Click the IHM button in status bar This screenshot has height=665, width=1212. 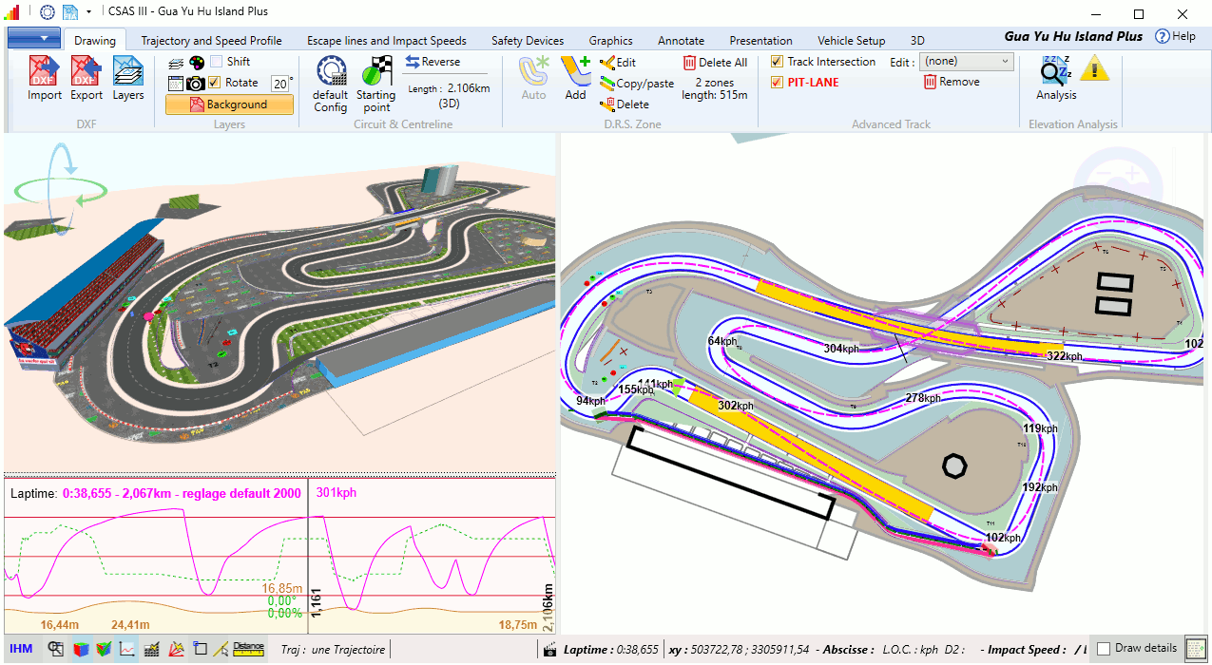[21, 649]
